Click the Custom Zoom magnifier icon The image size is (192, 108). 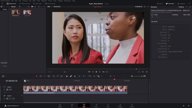click(x=98, y=76)
